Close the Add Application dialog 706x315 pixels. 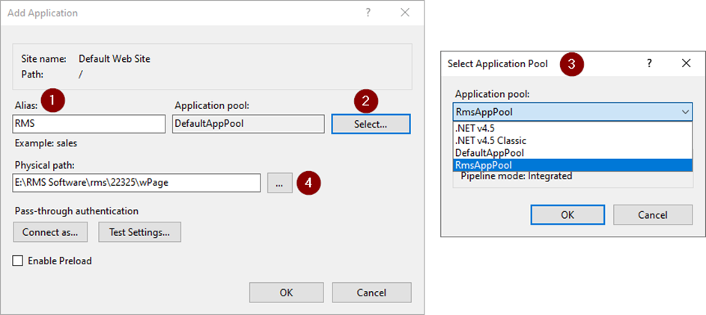405,13
